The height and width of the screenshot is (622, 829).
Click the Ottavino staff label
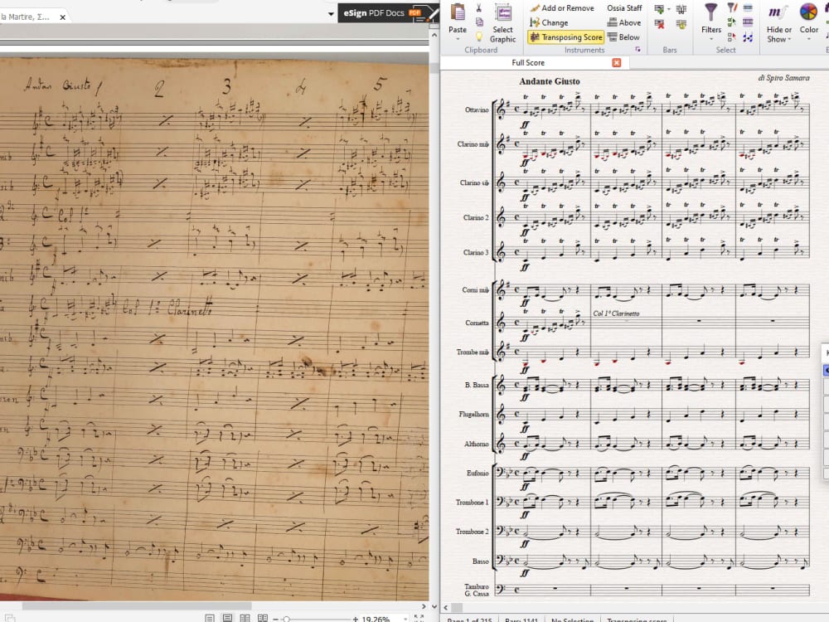pyautogui.click(x=477, y=110)
